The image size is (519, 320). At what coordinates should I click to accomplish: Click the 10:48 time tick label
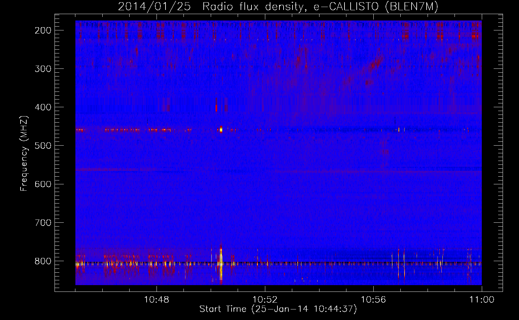(x=157, y=300)
